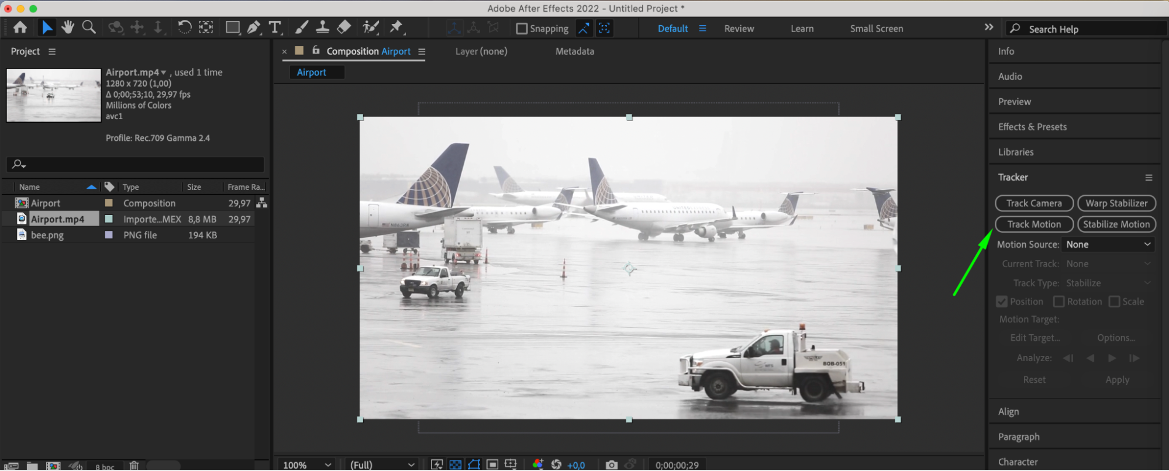Select the Eraser tool
1169x471 pixels.
344,27
